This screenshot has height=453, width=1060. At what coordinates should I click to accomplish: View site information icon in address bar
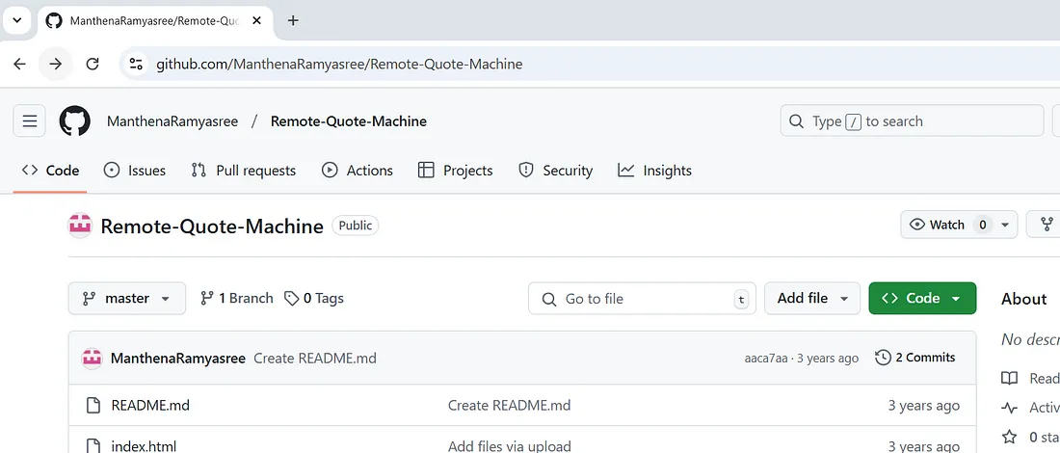coord(136,65)
